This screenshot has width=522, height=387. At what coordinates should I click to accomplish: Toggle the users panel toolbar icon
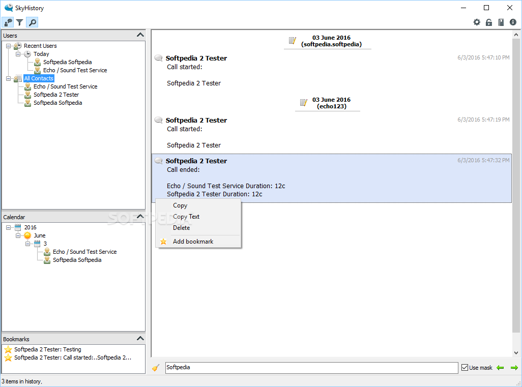tap(8, 22)
